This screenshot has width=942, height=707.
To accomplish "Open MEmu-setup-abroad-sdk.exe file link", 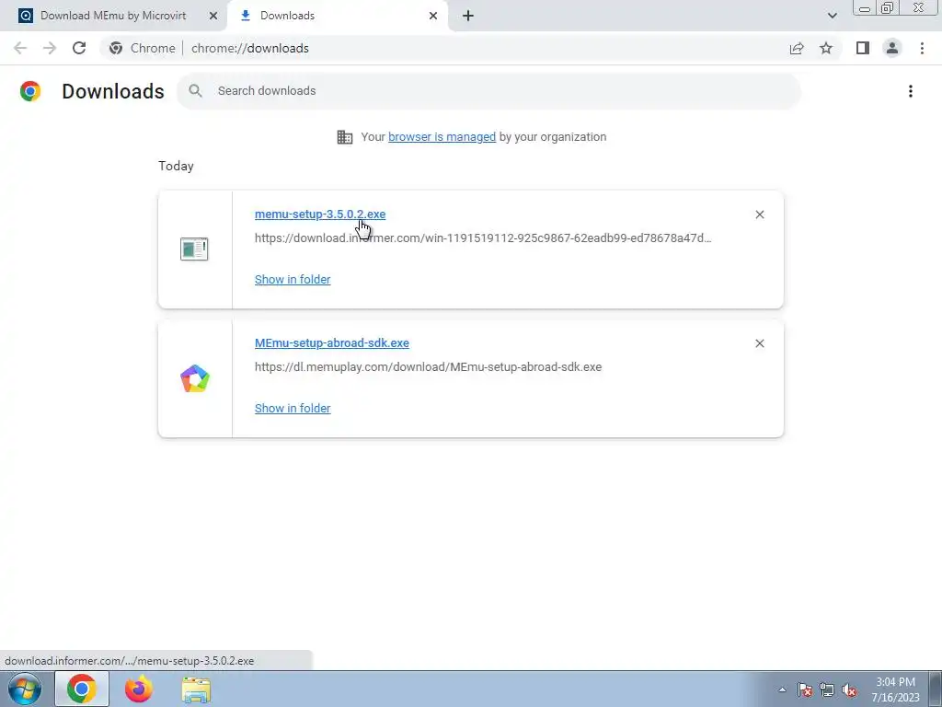I will pyautogui.click(x=331, y=342).
